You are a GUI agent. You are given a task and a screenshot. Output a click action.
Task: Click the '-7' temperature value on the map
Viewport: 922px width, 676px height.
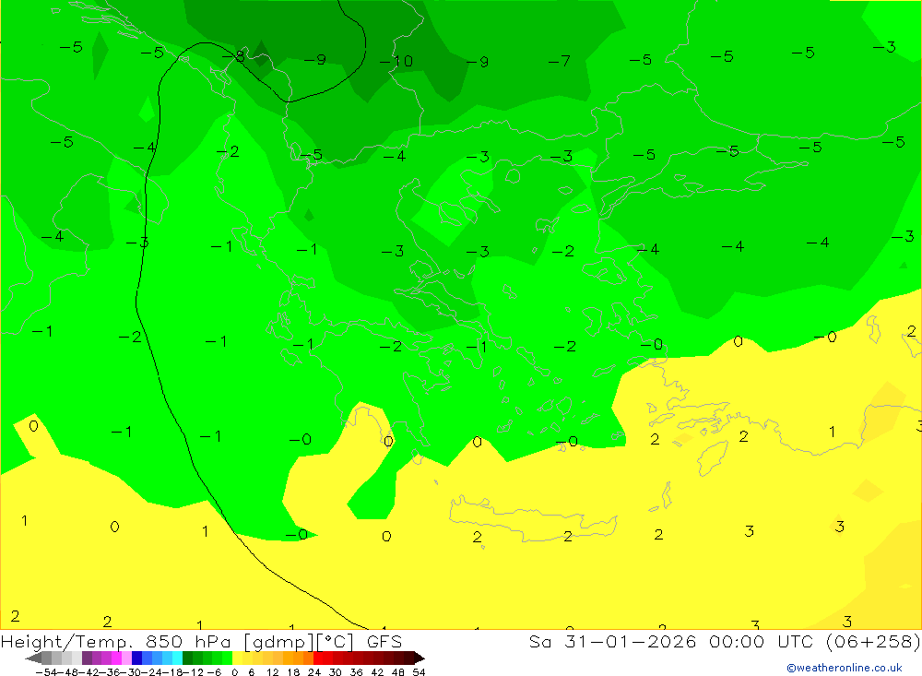pyautogui.click(x=560, y=61)
